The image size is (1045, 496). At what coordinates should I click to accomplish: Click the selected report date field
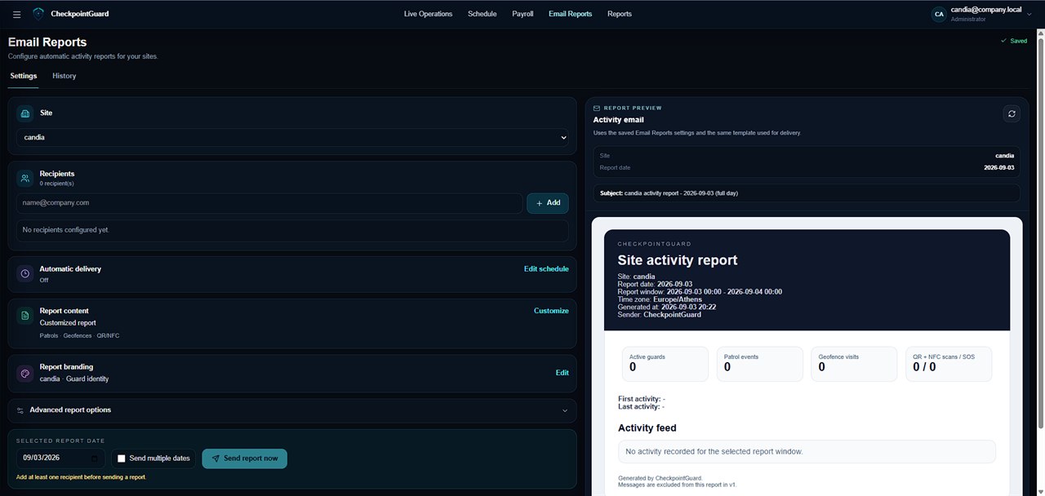click(x=60, y=458)
